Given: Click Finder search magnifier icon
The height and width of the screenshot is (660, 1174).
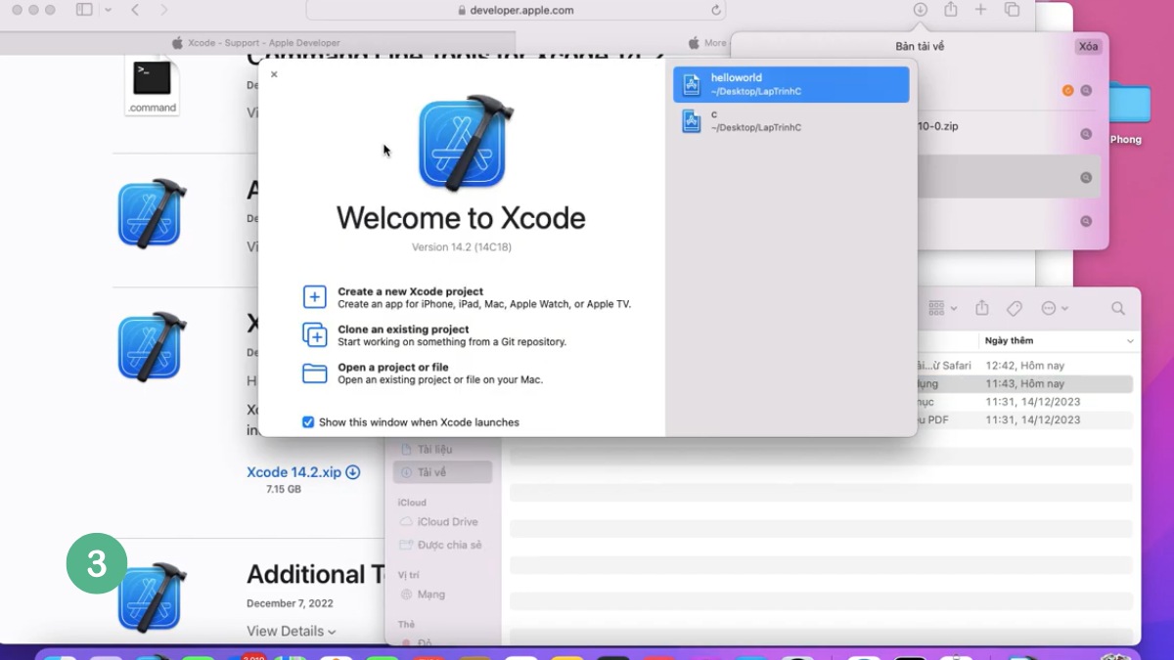Looking at the screenshot, I should click(1118, 308).
